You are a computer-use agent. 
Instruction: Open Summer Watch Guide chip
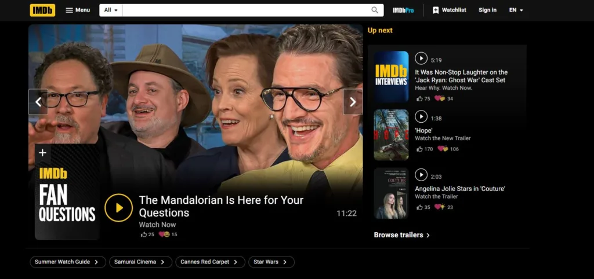[68, 262]
